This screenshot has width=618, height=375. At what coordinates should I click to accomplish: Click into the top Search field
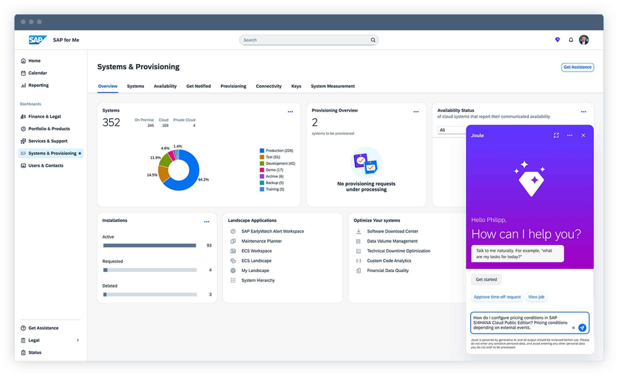[305, 40]
